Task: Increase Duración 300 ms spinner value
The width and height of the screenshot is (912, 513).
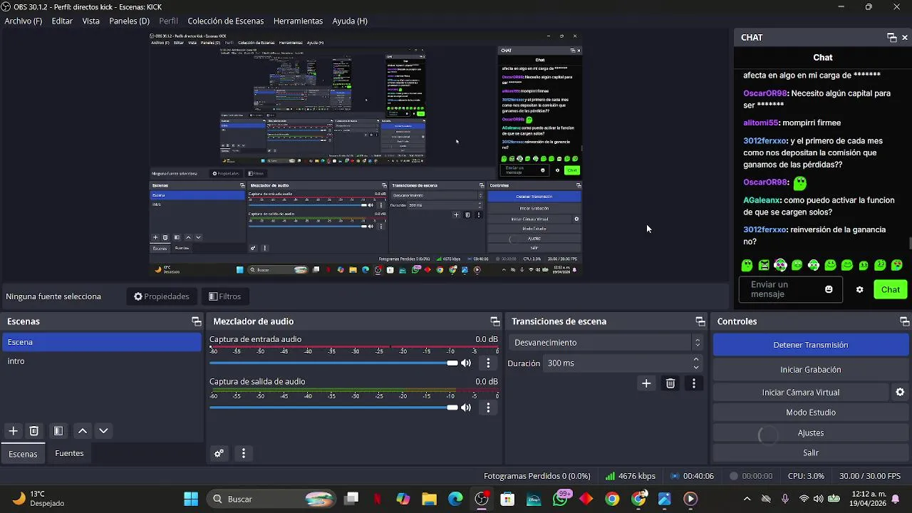Action: click(x=696, y=360)
